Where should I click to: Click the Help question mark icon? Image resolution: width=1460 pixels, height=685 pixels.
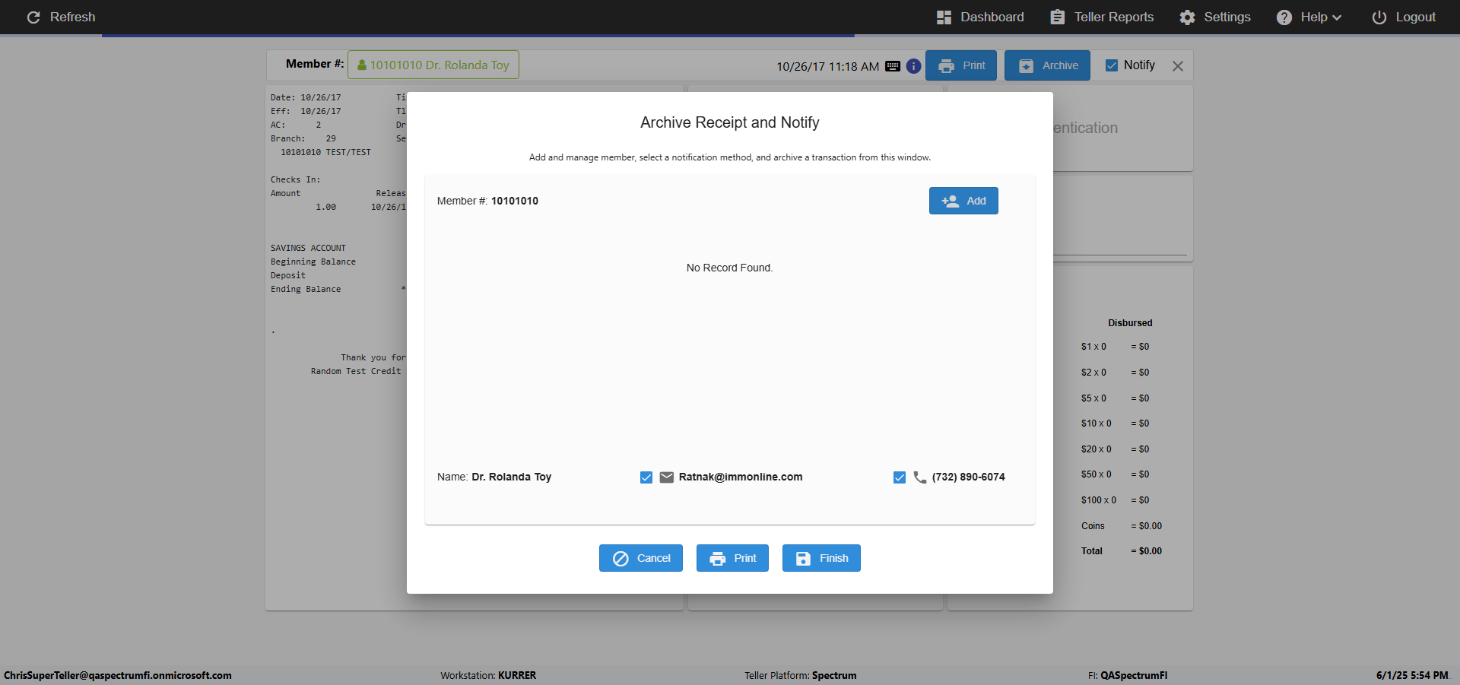(x=1284, y=17)
